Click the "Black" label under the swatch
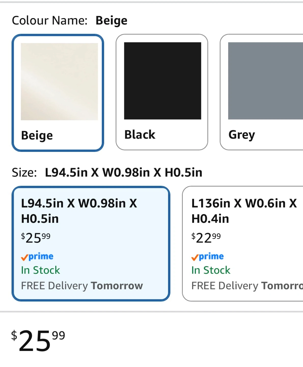The image size is (303, 367). pyautogui.click(x=140, y=135)
